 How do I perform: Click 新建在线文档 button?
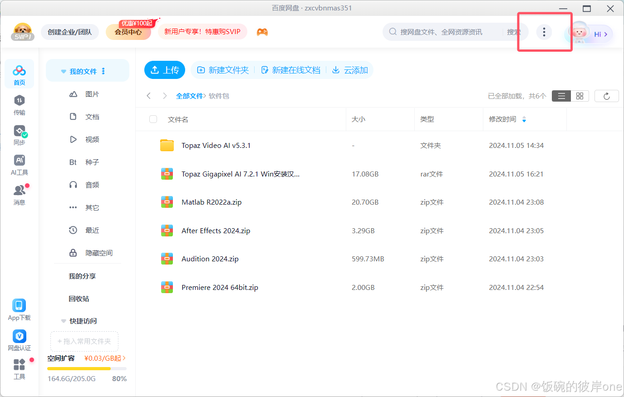291,70
